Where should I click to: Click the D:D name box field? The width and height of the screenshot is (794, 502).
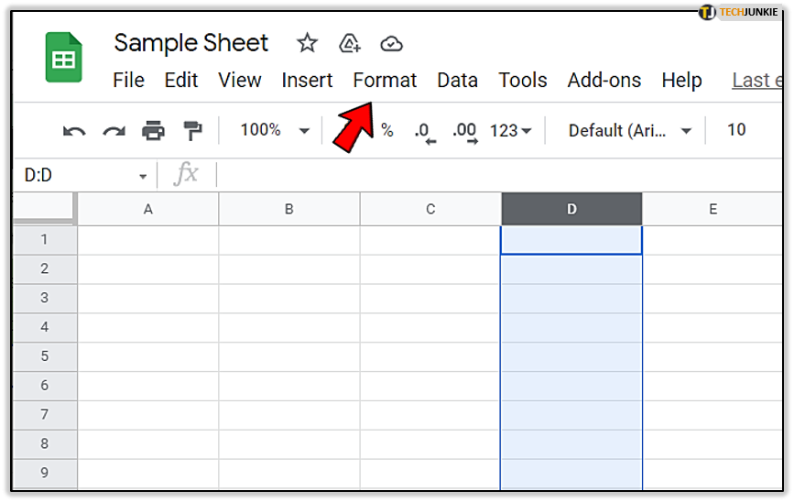(x=85, y=175)
